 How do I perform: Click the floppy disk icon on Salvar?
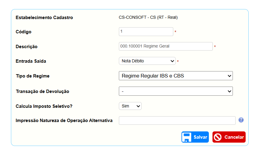pos(187,137)
